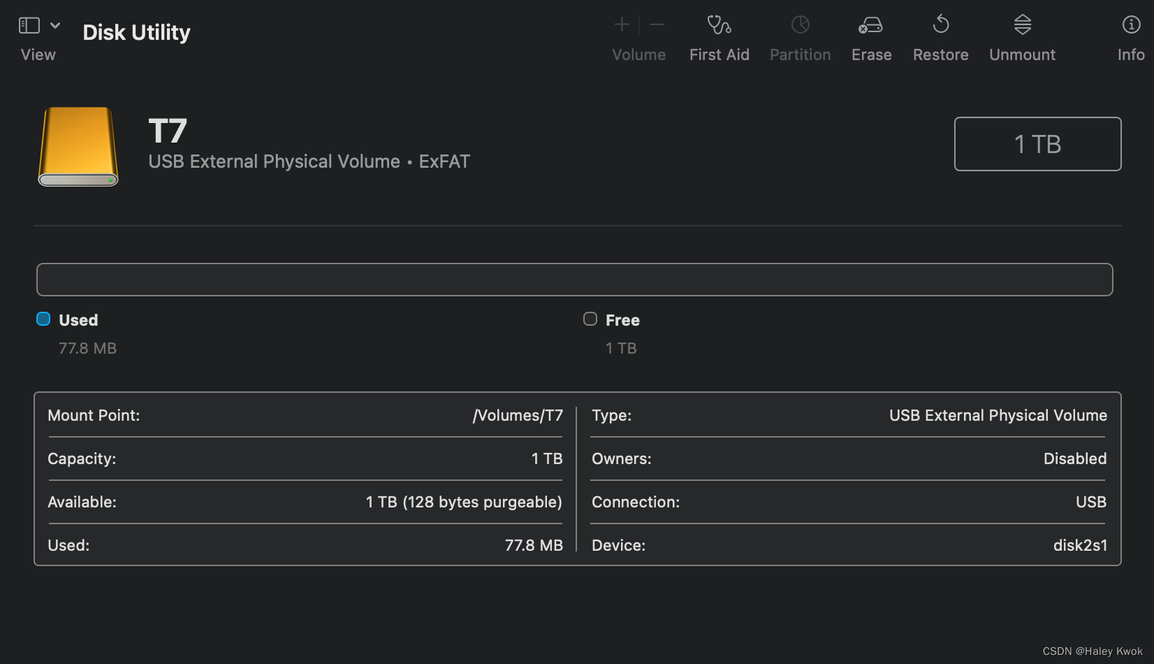This screenshot has width=1154, height=664.
Task: Click the Device label
Action: (x=618, y=545)
